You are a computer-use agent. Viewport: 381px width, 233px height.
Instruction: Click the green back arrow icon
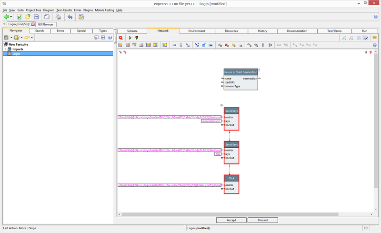(7, 17)
